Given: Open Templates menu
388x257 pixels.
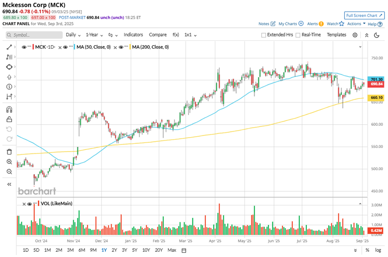Looking at the screenshot, I should tap(336, 35).
